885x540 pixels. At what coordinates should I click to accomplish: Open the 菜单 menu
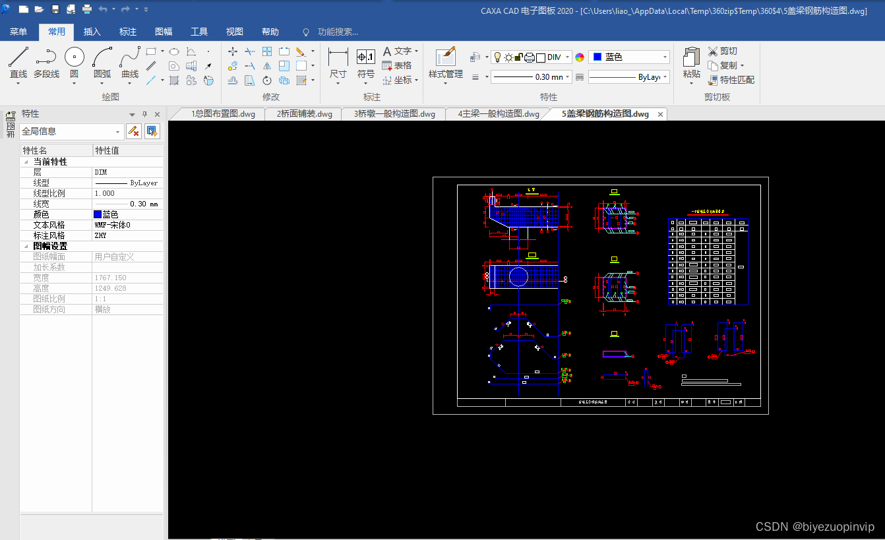pyautogui.click(x=18, y=32)
